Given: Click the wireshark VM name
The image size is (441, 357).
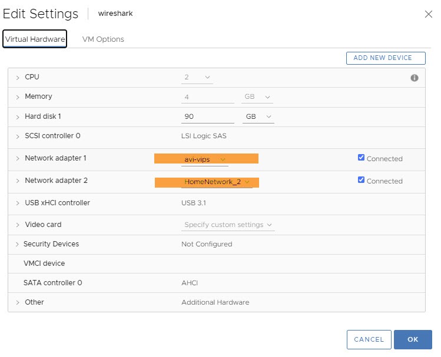Looking at the screenshot, I should 115,14.
